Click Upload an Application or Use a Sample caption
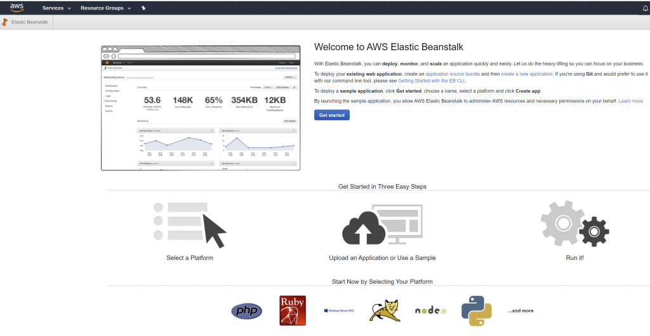 (x=382, y=258)
